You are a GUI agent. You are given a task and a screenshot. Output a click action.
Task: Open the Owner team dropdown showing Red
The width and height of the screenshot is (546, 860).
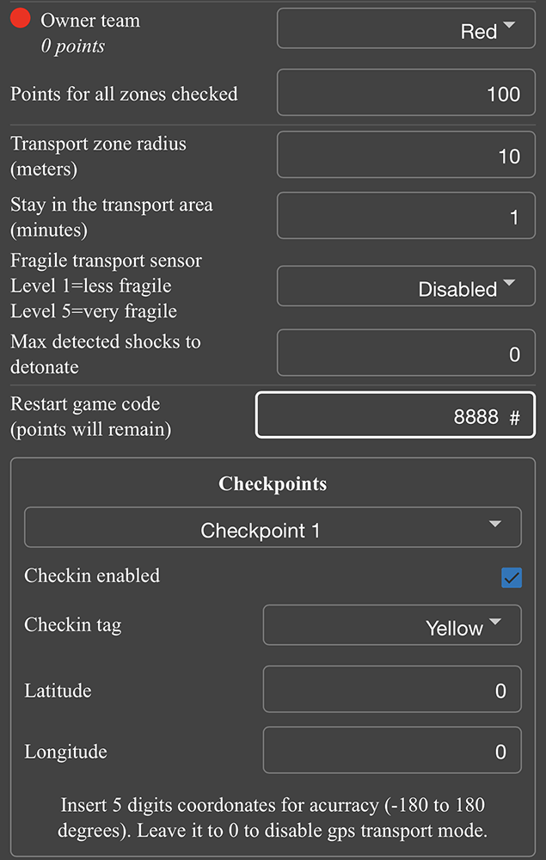point(406,32)
